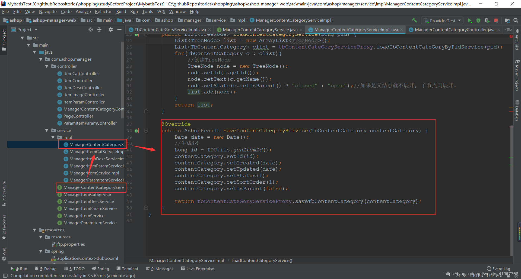This screenshot has height=279, width=521.
Task: Collapse the spring folder node
Action: click(41, 251)
